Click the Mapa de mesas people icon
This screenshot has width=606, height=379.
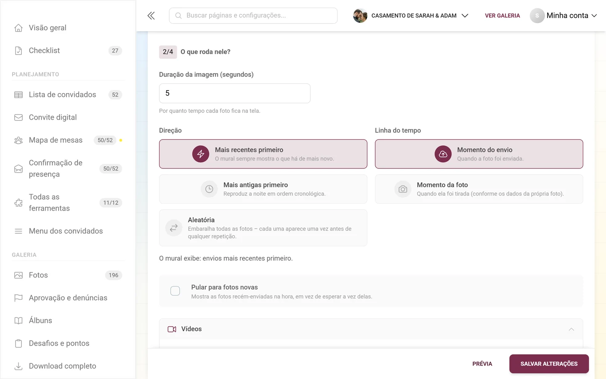19,140
